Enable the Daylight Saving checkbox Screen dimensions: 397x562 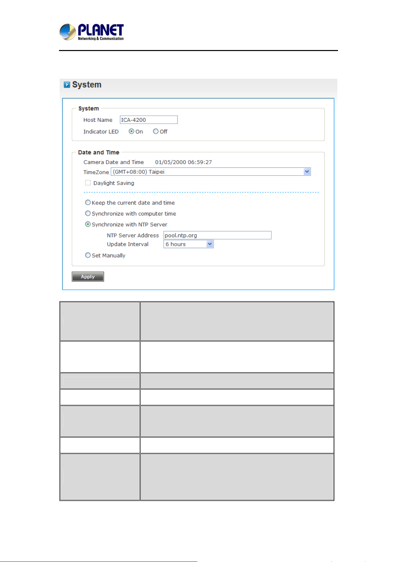pyautogui.click(x=88, y=183)
